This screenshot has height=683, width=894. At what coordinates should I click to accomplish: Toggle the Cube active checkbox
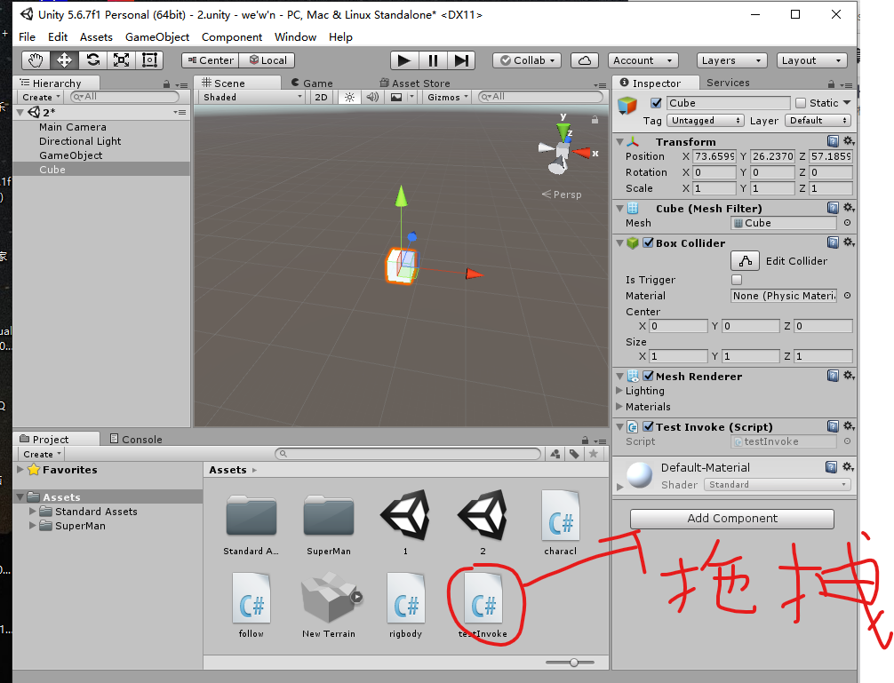pos(656,103)
